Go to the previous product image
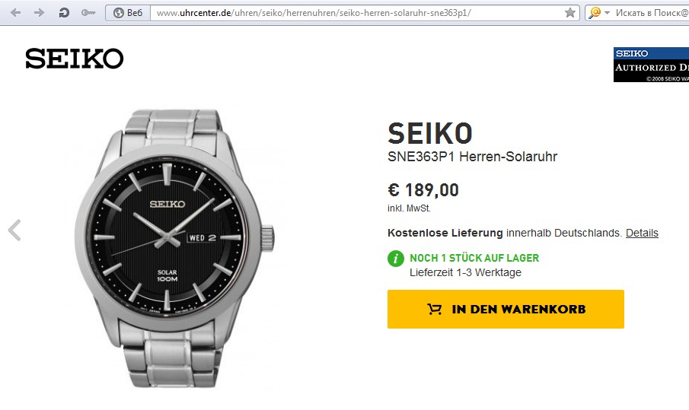Screen dimensions: 689x410 (x=14, y=230)
